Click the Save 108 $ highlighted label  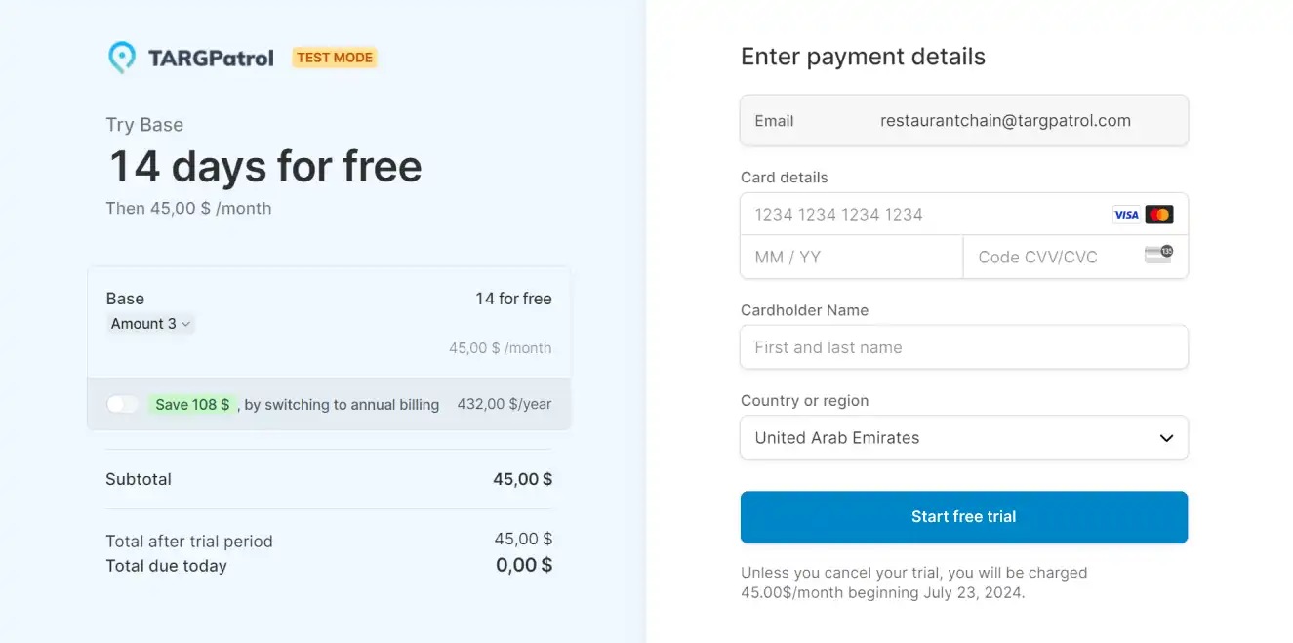(x=192, y=404)
